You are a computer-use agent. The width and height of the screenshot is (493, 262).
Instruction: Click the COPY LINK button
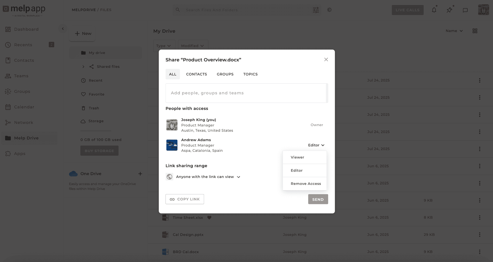pyautogui.click(x=185, y=199)
